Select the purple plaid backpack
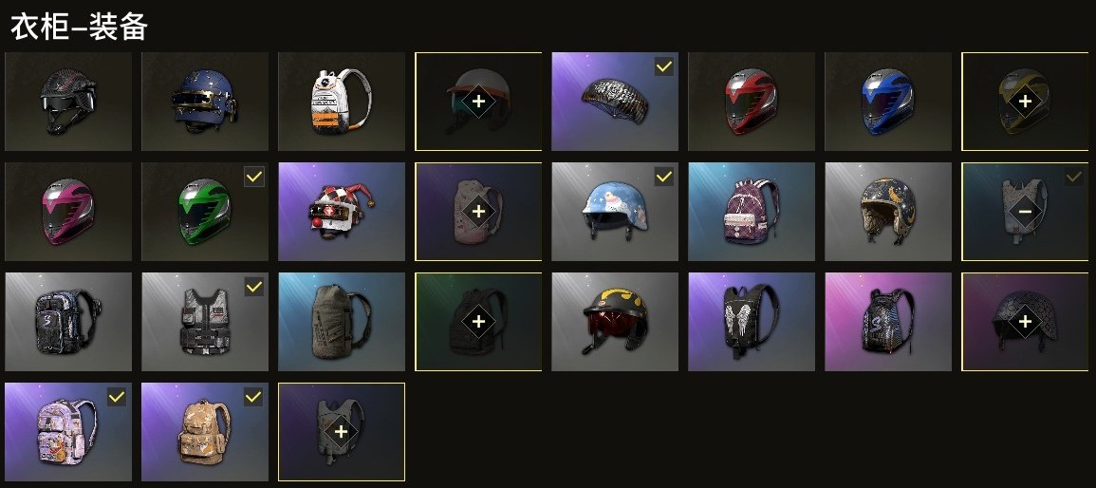This screenshot has height=488, width=1096. [x=752, y=212]
